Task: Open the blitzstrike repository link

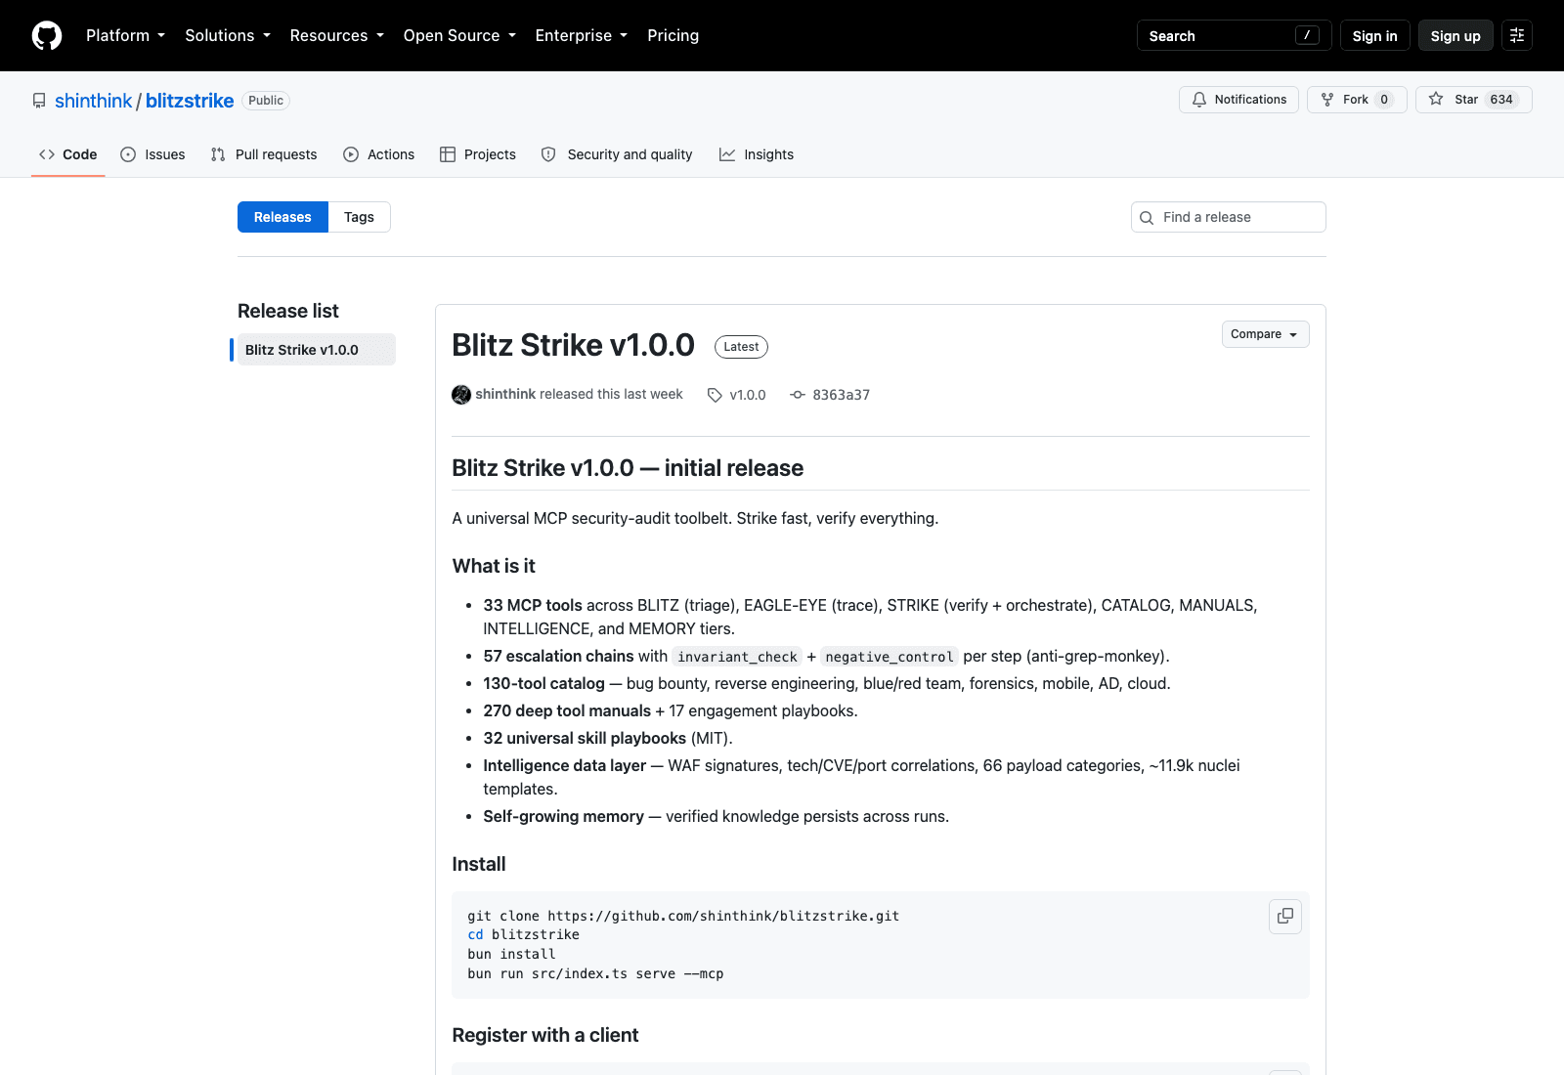Action: point(190,101)
